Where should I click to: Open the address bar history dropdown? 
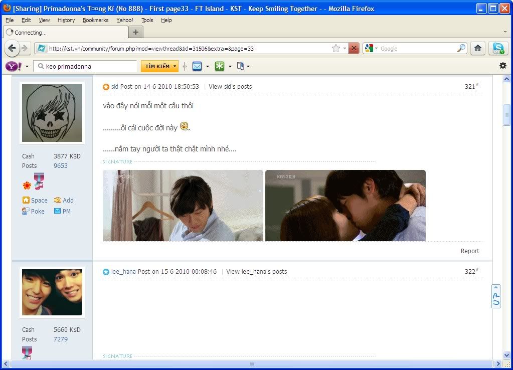pyautogui.click(x=345, y=49)
